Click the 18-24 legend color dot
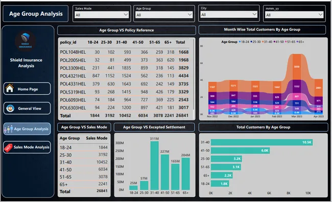 pos(240,42)
